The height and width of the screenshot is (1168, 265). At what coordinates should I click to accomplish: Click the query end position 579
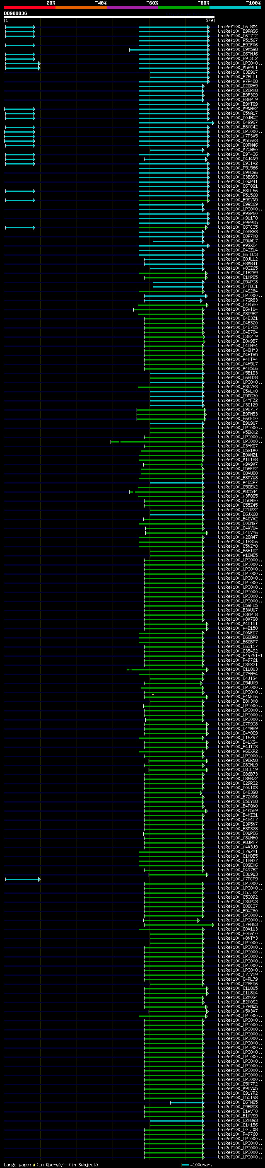click(x=209, y=20)
